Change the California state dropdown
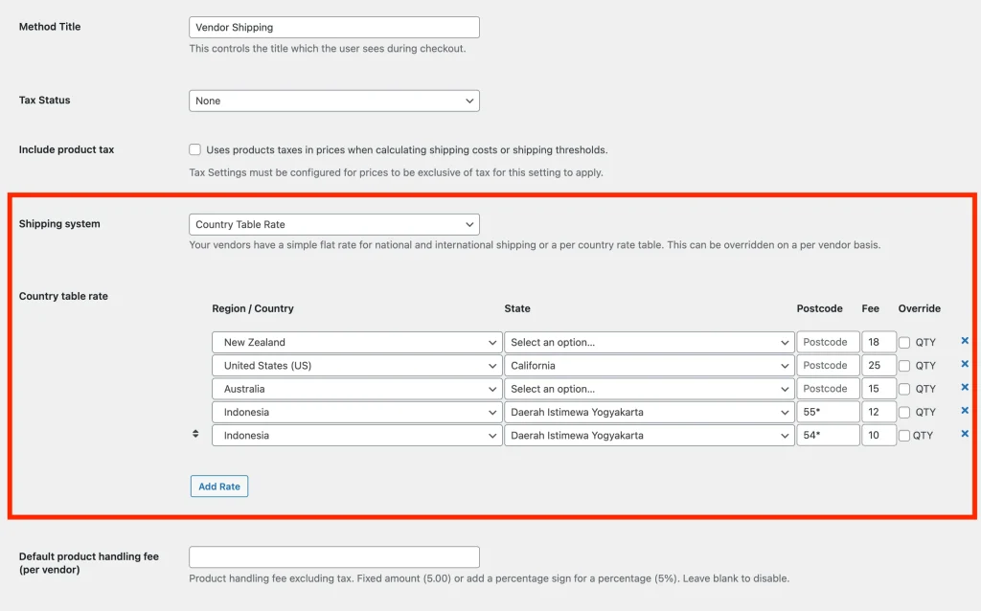 click(x=648, y=365)
